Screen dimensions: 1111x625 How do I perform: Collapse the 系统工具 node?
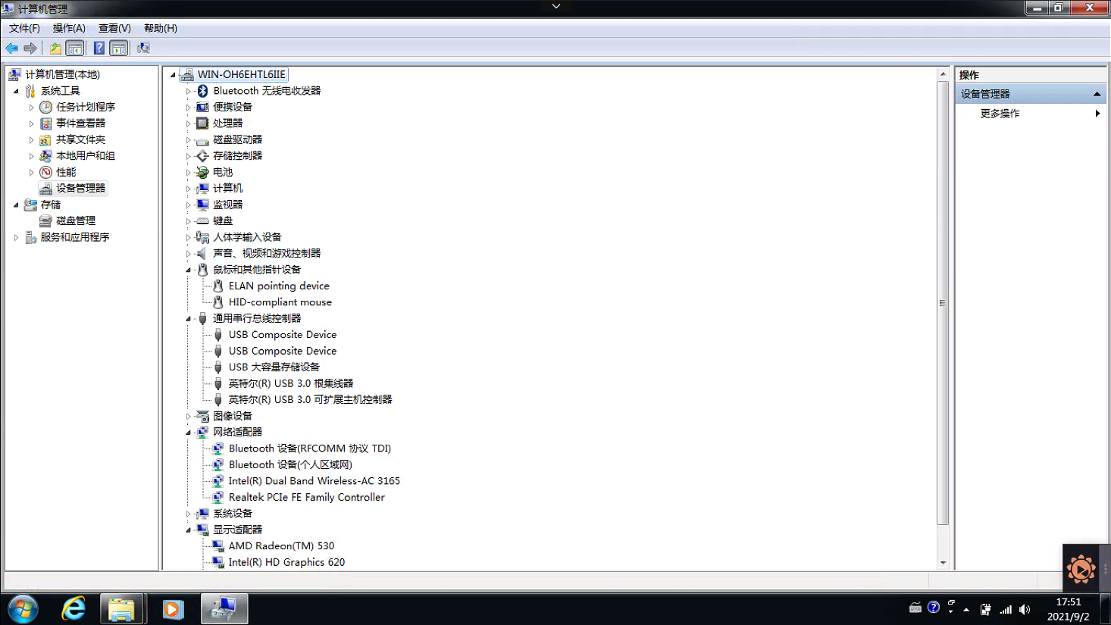click(x=16, y=91)
